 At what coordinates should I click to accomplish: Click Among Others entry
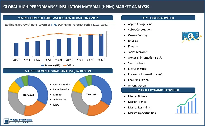pos(137,86)
